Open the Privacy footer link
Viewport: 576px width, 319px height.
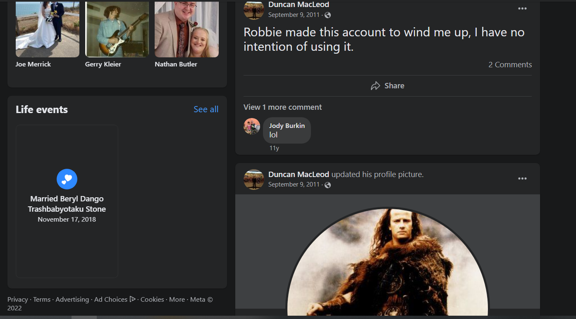point(17,300)
